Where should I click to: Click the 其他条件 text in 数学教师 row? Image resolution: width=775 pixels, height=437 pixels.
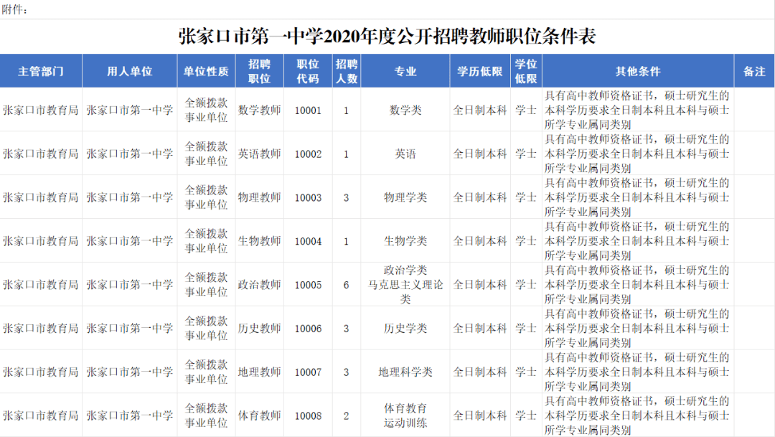tap(637, 110)
